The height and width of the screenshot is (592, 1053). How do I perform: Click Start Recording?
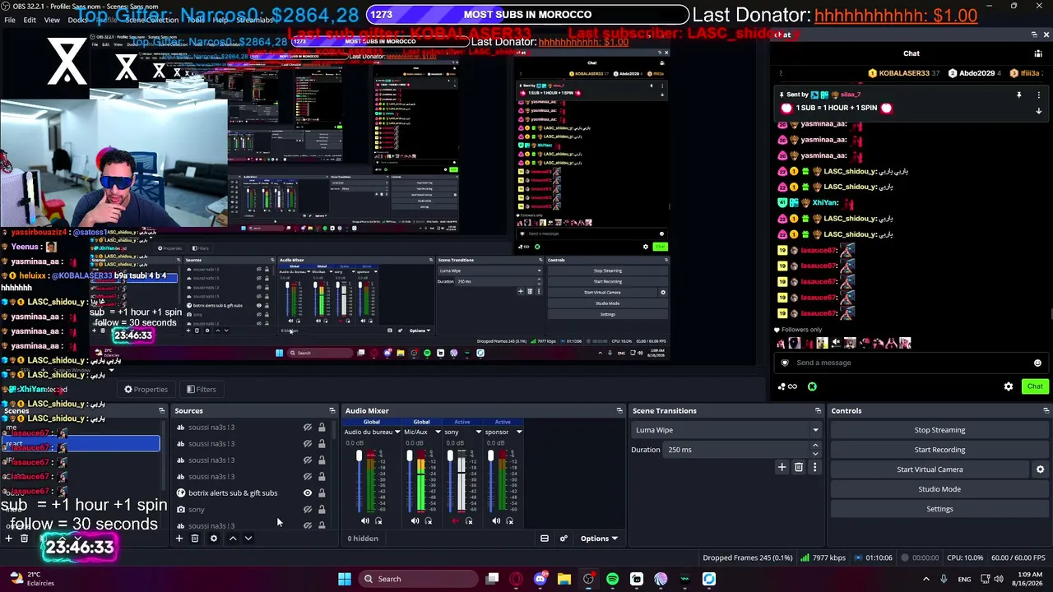pos(939,450)
